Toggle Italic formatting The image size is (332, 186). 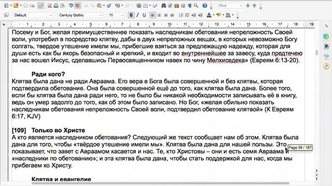(x=137, y=15)
